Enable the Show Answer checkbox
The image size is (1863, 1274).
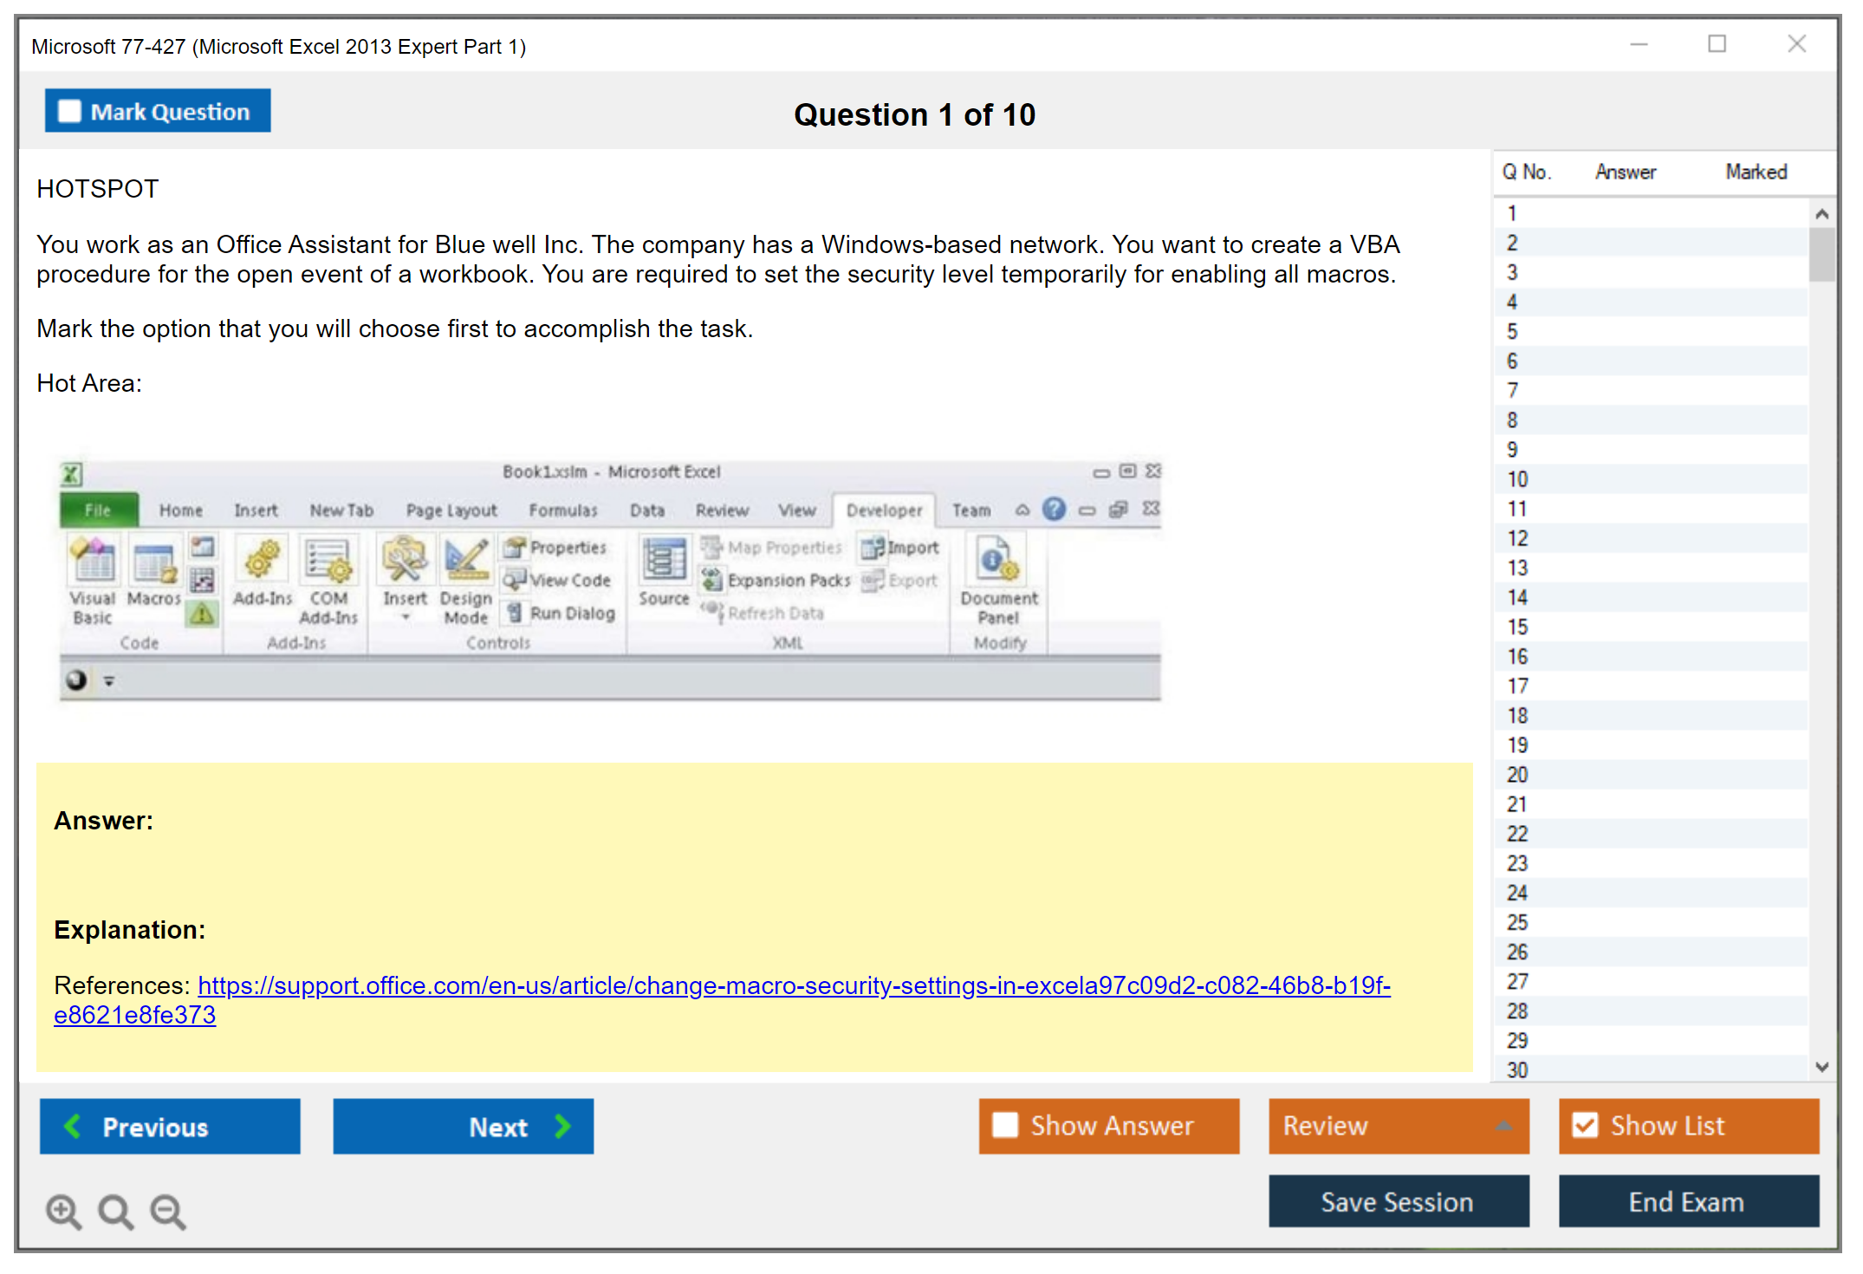(1005, 1126)
